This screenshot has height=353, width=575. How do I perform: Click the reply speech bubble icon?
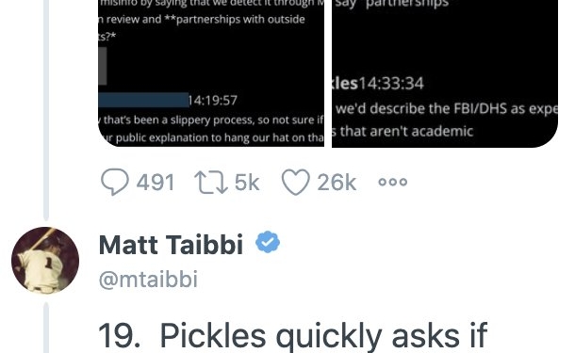click(x=115, y=182)
